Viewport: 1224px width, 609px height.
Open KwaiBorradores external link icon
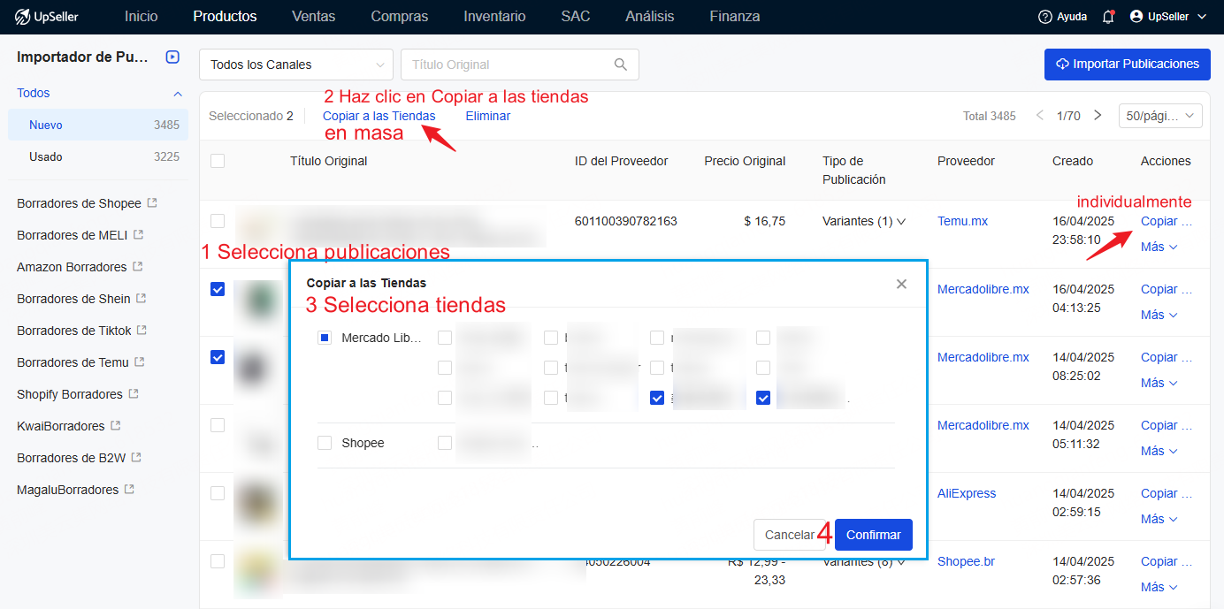[115, 426]
